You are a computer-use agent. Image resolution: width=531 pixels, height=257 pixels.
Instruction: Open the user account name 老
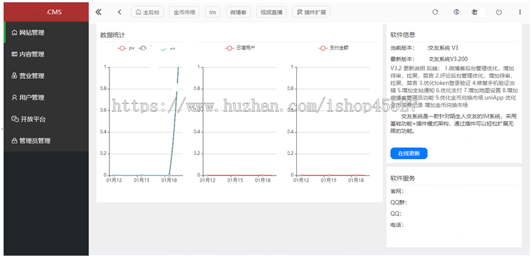tap(475, 12)
